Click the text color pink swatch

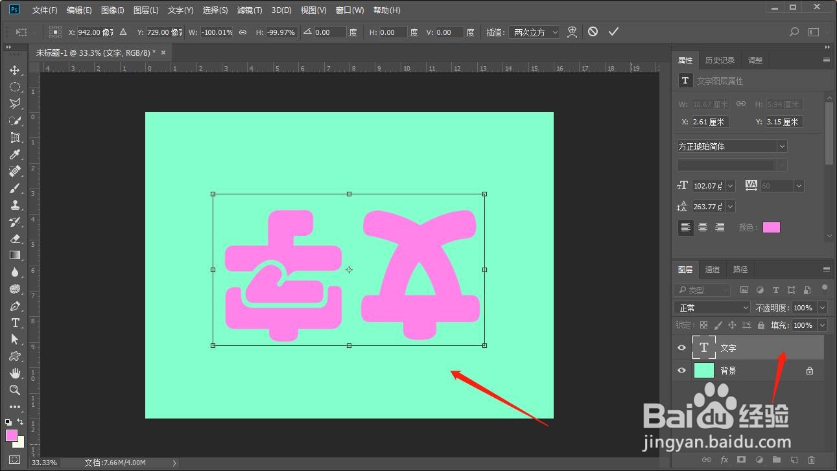pos(772,227)
